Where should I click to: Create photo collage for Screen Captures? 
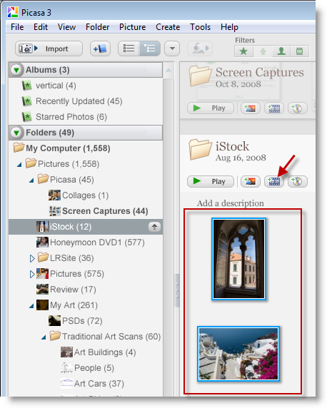click(x=251, y=108)
